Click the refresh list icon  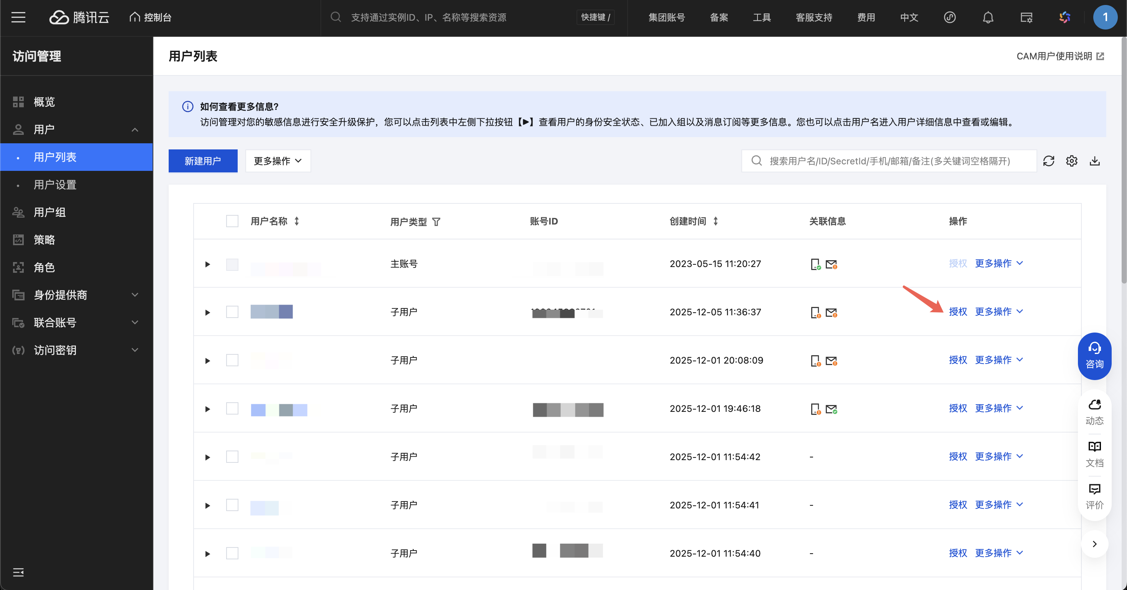tap(1048, 161)
